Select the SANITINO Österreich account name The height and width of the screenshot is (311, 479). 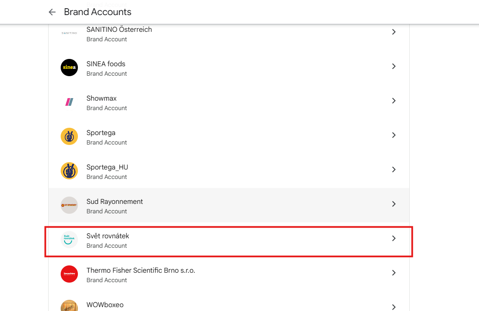click(119, 30)
